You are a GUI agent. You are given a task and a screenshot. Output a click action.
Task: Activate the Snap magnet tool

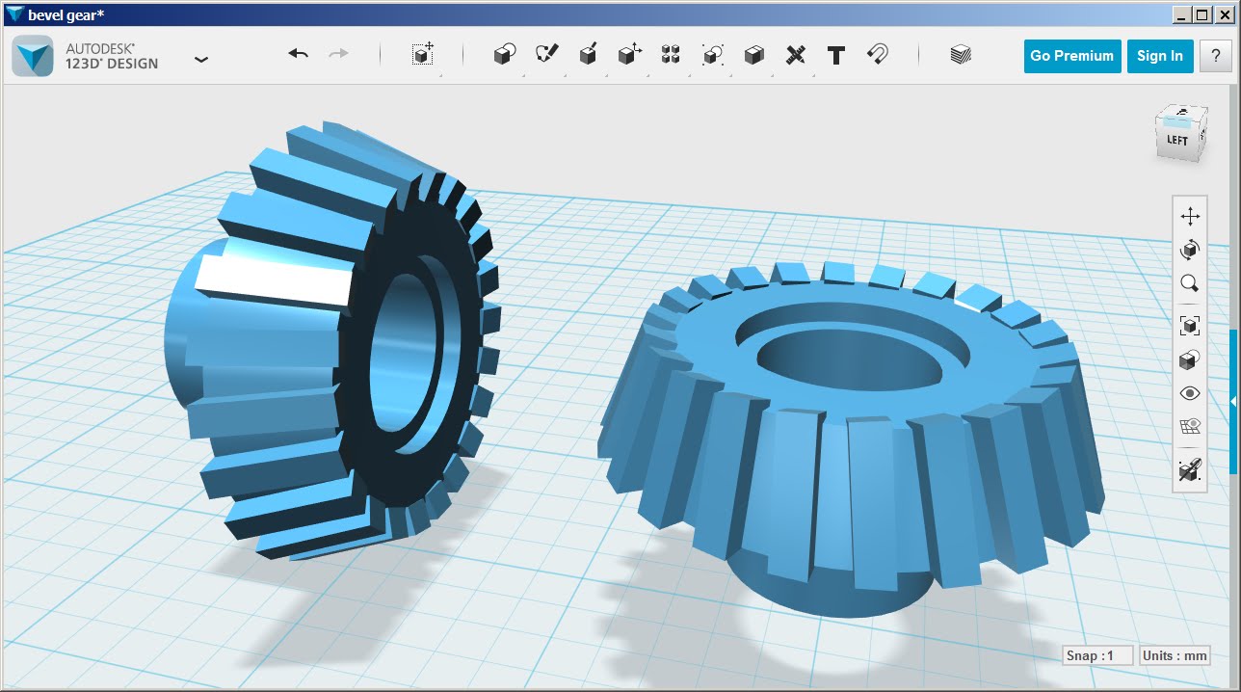tap(877, 55)
